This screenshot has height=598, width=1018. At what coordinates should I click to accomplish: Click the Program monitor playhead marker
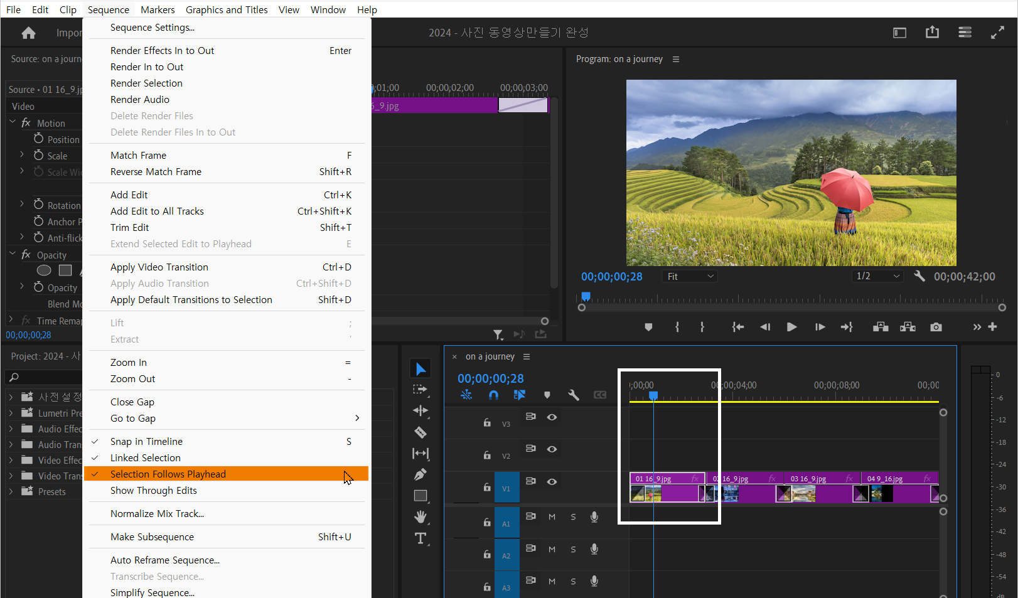tap(586, 296)
